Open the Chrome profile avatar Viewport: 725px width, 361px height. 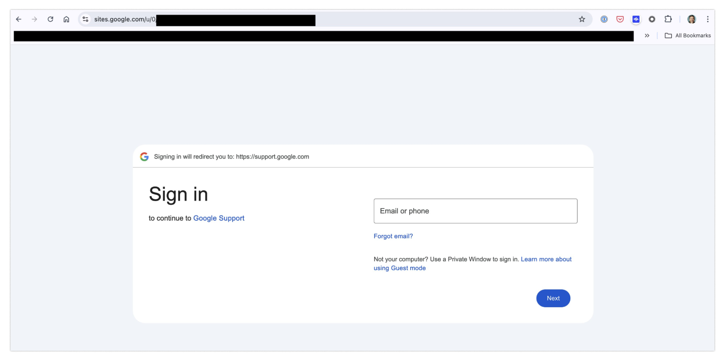tap(692, 19)
